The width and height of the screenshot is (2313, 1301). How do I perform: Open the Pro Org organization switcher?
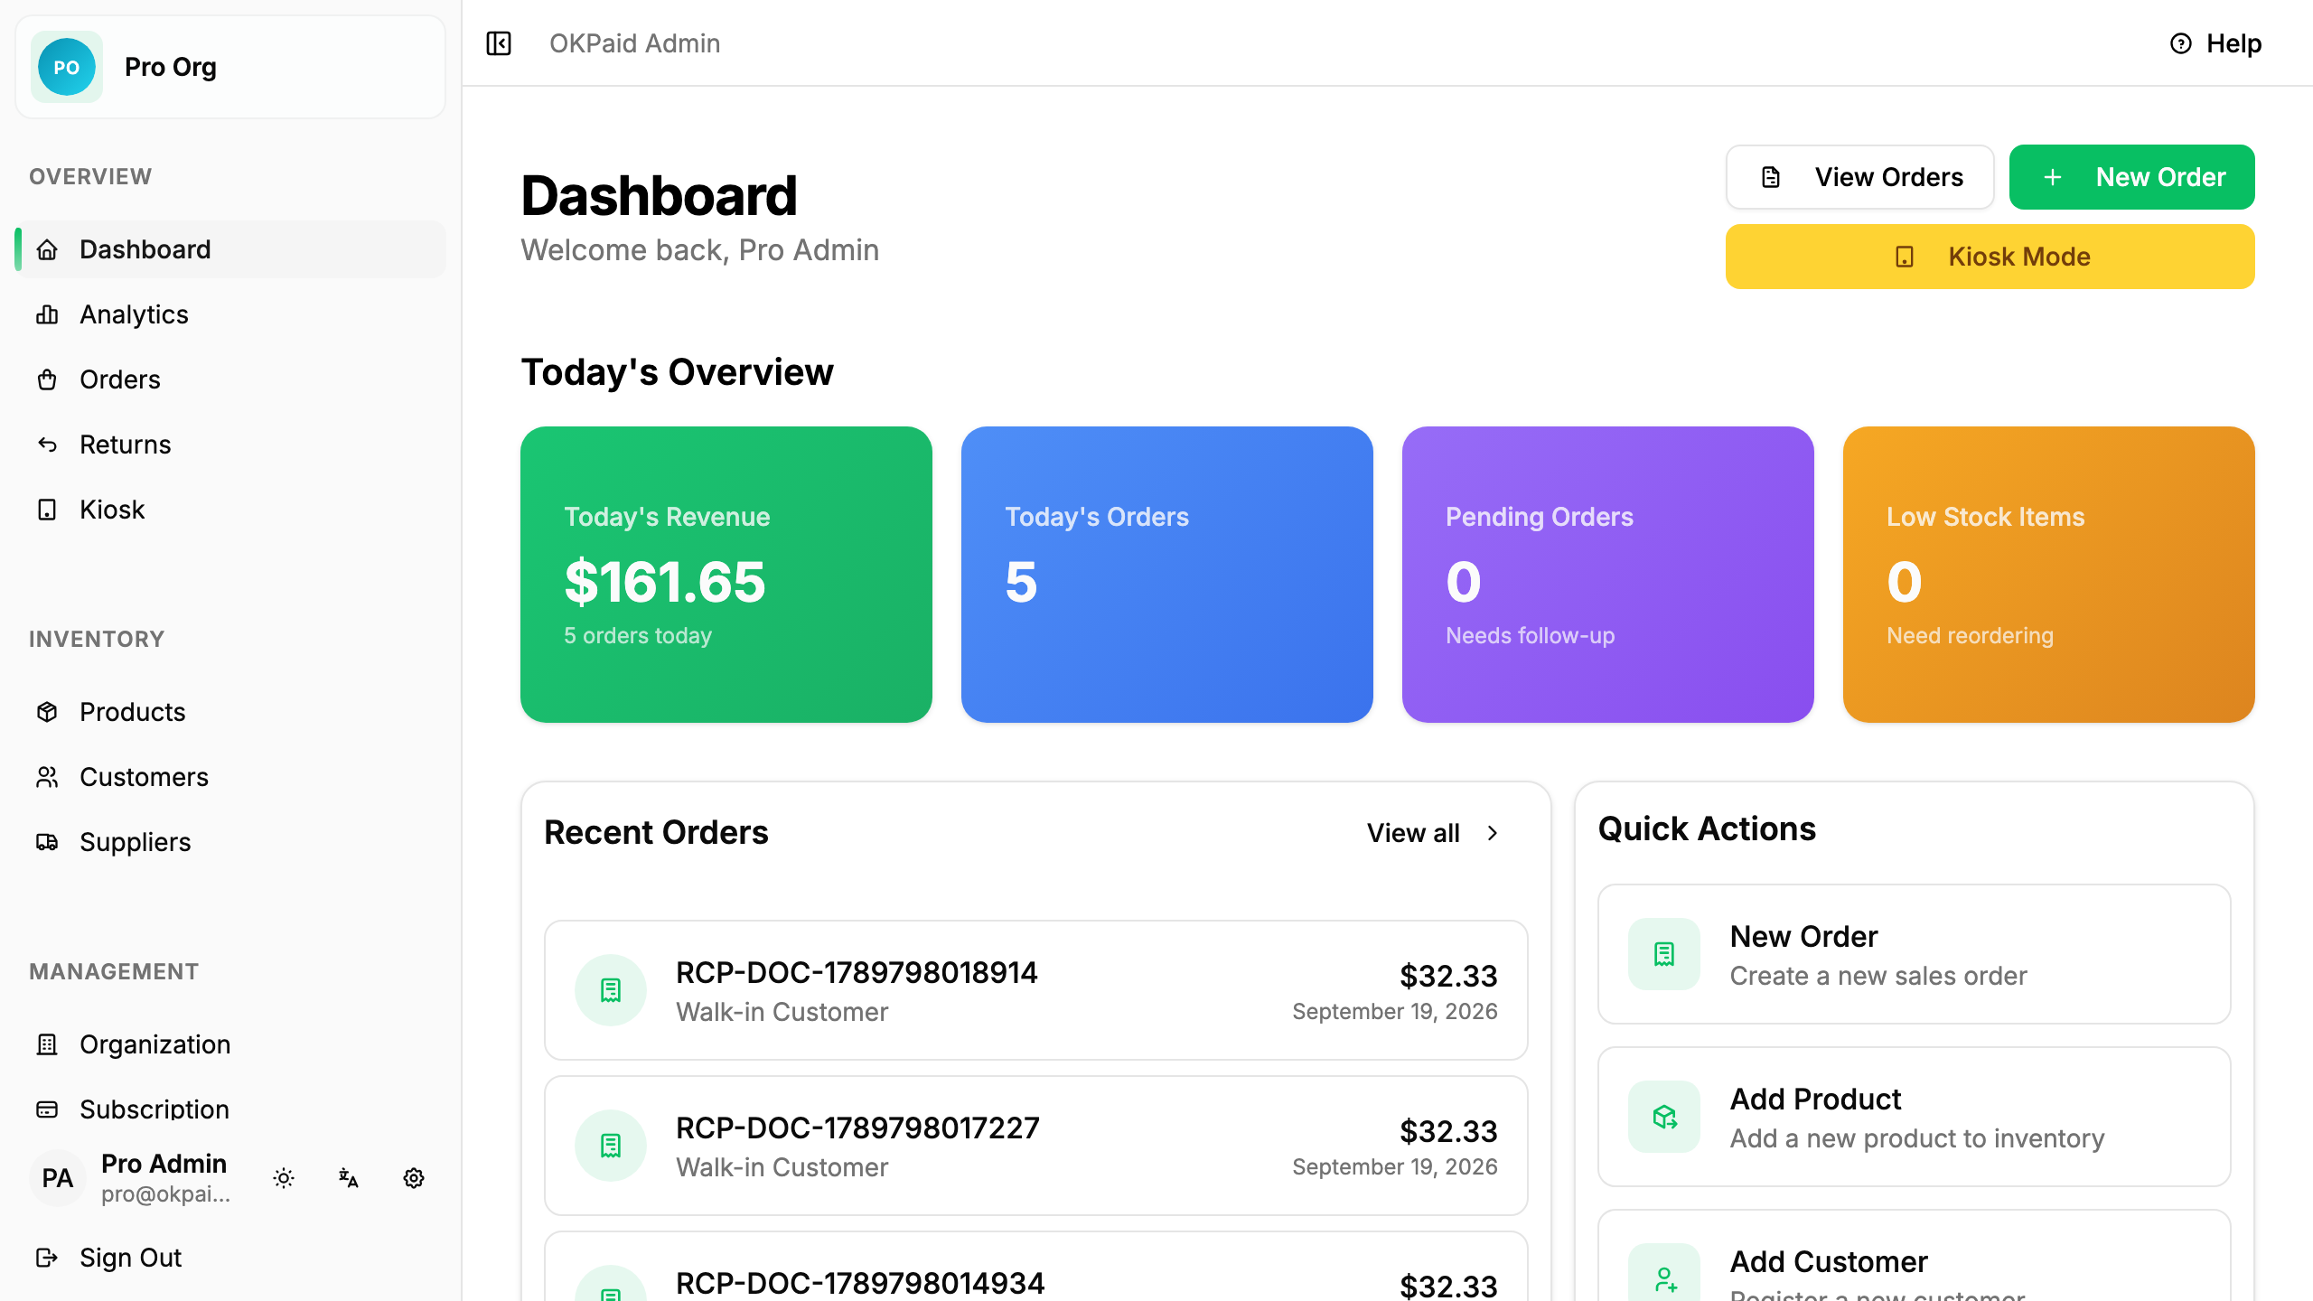click(230, 67)
